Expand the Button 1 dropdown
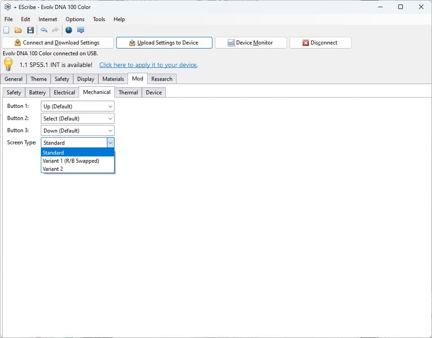This screenshot has width=432, height=338. click(110, 106)
